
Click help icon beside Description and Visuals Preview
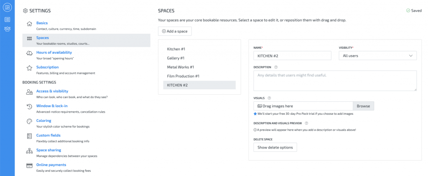(x=306, y=123)
